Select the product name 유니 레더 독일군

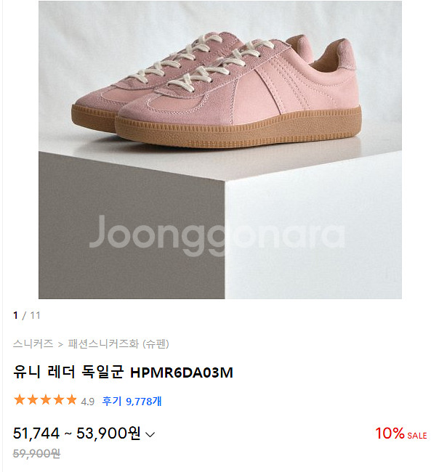click(68, 372)
